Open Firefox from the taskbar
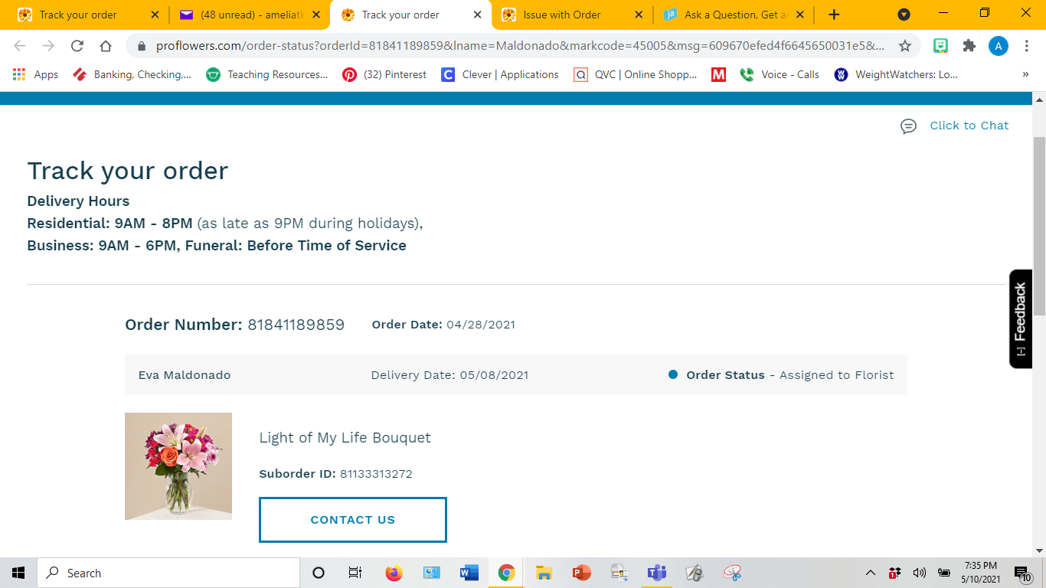Image resolution: width=1046 pixels, height=588 pixels. pos(394,573)
